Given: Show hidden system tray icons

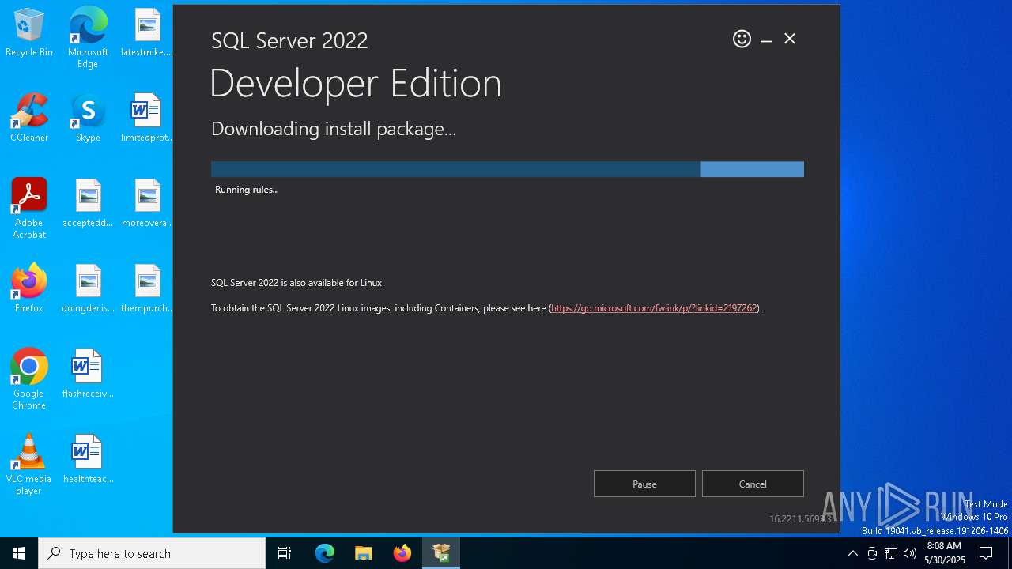Looking at the screenshot, I should (852, 553).
